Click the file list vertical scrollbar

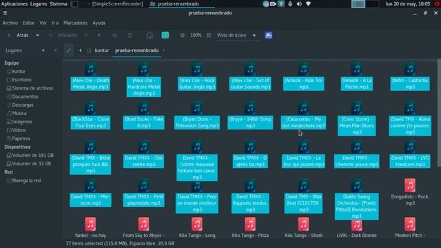click(439, 112)
